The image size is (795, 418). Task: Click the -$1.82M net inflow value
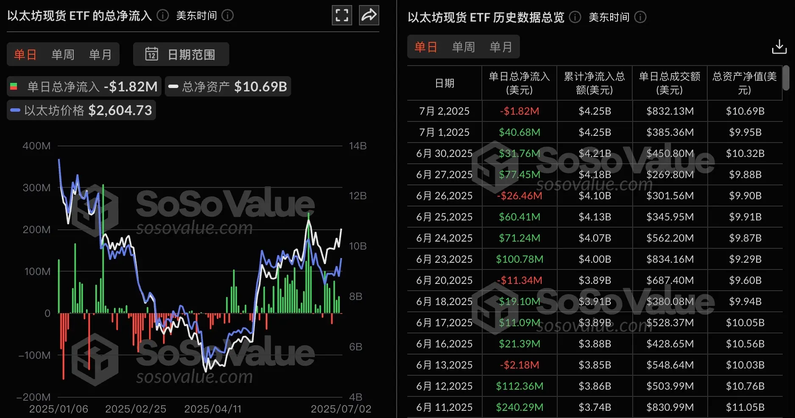(520, 111)
